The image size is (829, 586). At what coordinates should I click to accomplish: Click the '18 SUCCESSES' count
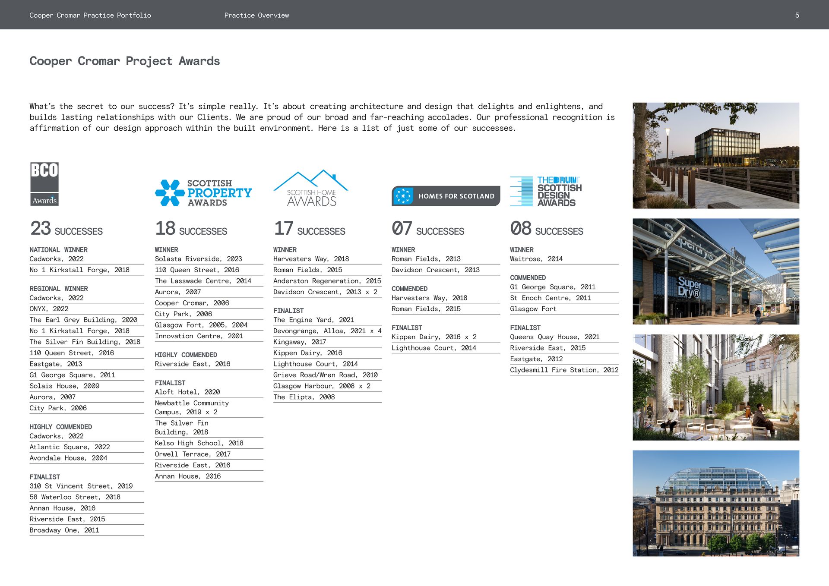tap(191, 228)
